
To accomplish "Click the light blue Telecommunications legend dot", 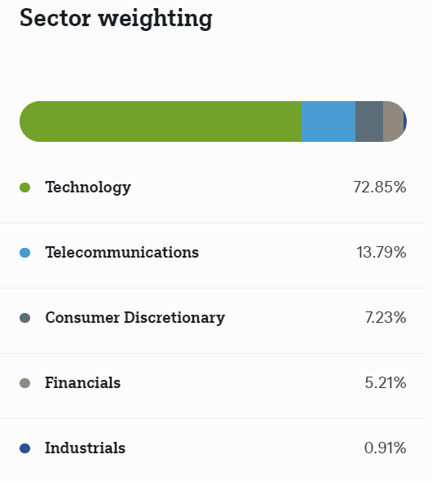I will pyautogui.click(x=24, y=253).
